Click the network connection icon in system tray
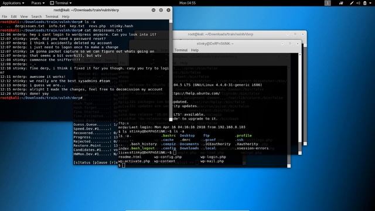Image resolution: width=375 pixels, height=211 pixels. 341,3
